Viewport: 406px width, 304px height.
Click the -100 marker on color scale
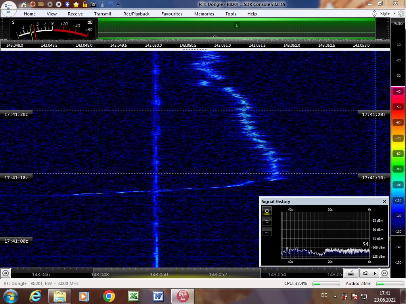coord(398,185)
